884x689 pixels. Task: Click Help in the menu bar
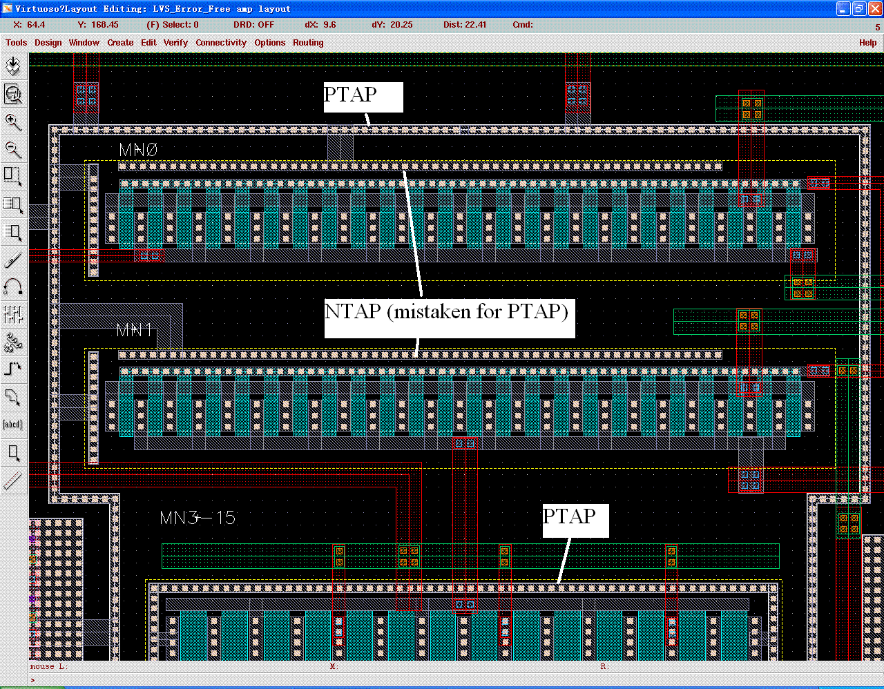867,42
